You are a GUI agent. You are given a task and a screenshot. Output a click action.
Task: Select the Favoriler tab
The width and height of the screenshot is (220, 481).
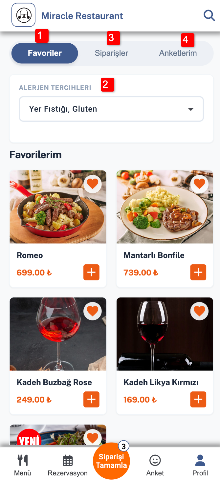(45, 53)
